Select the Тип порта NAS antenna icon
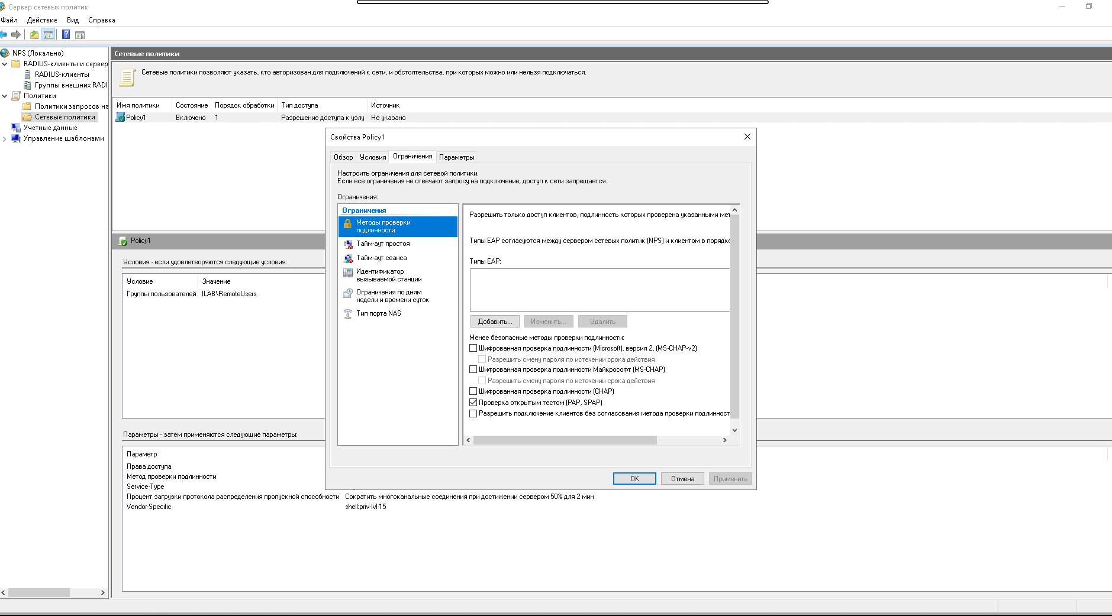Screen dimensions: 1112x616 coord(348,314)
